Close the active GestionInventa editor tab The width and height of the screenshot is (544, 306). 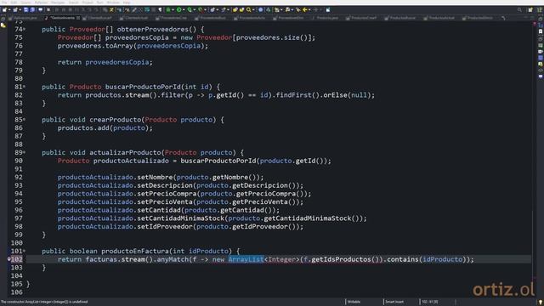(78, 18)
